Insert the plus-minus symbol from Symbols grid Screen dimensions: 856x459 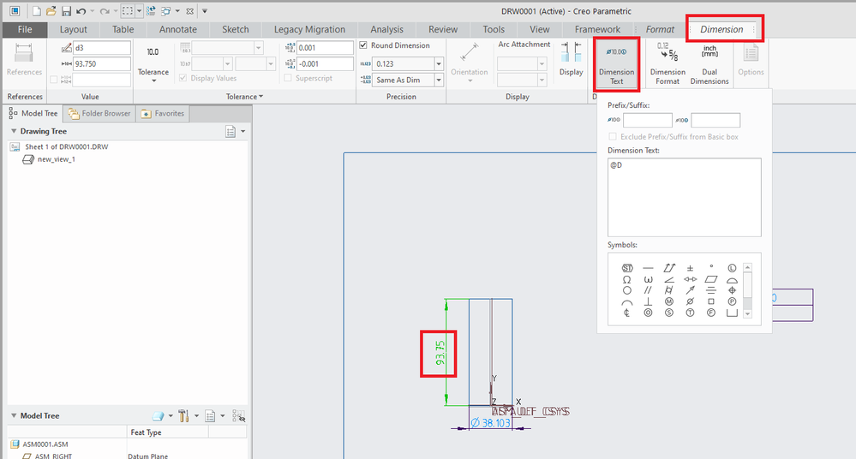tap(690, 268)
